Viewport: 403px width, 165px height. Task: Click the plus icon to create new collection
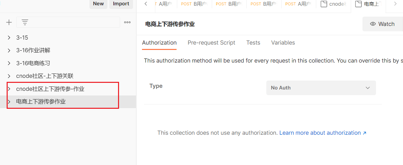pos(9,22)
